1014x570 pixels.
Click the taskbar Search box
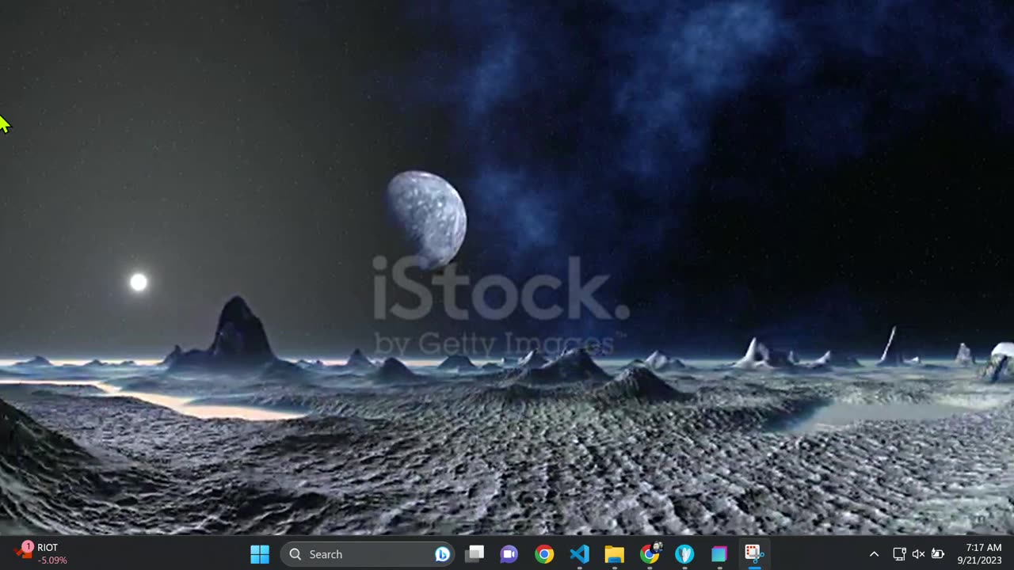coord(367,554)
